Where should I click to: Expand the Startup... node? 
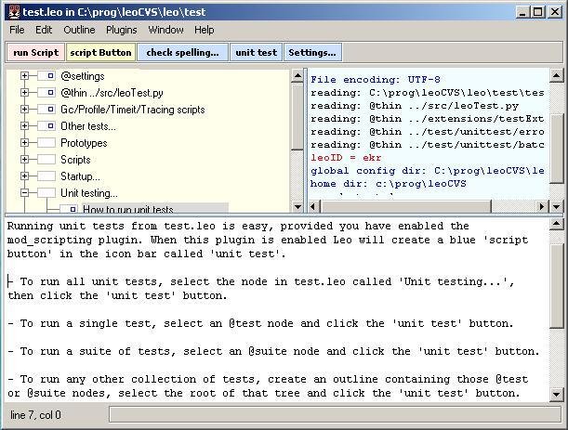24,176
